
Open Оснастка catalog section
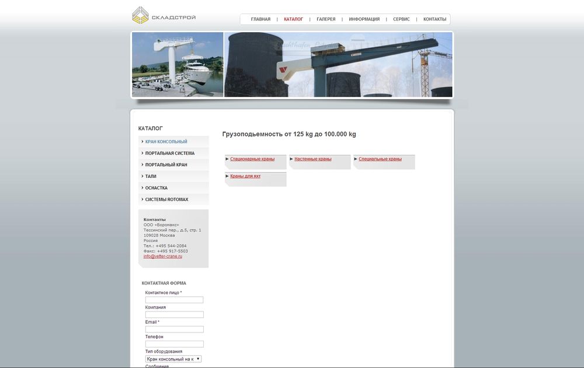(156, 188)
